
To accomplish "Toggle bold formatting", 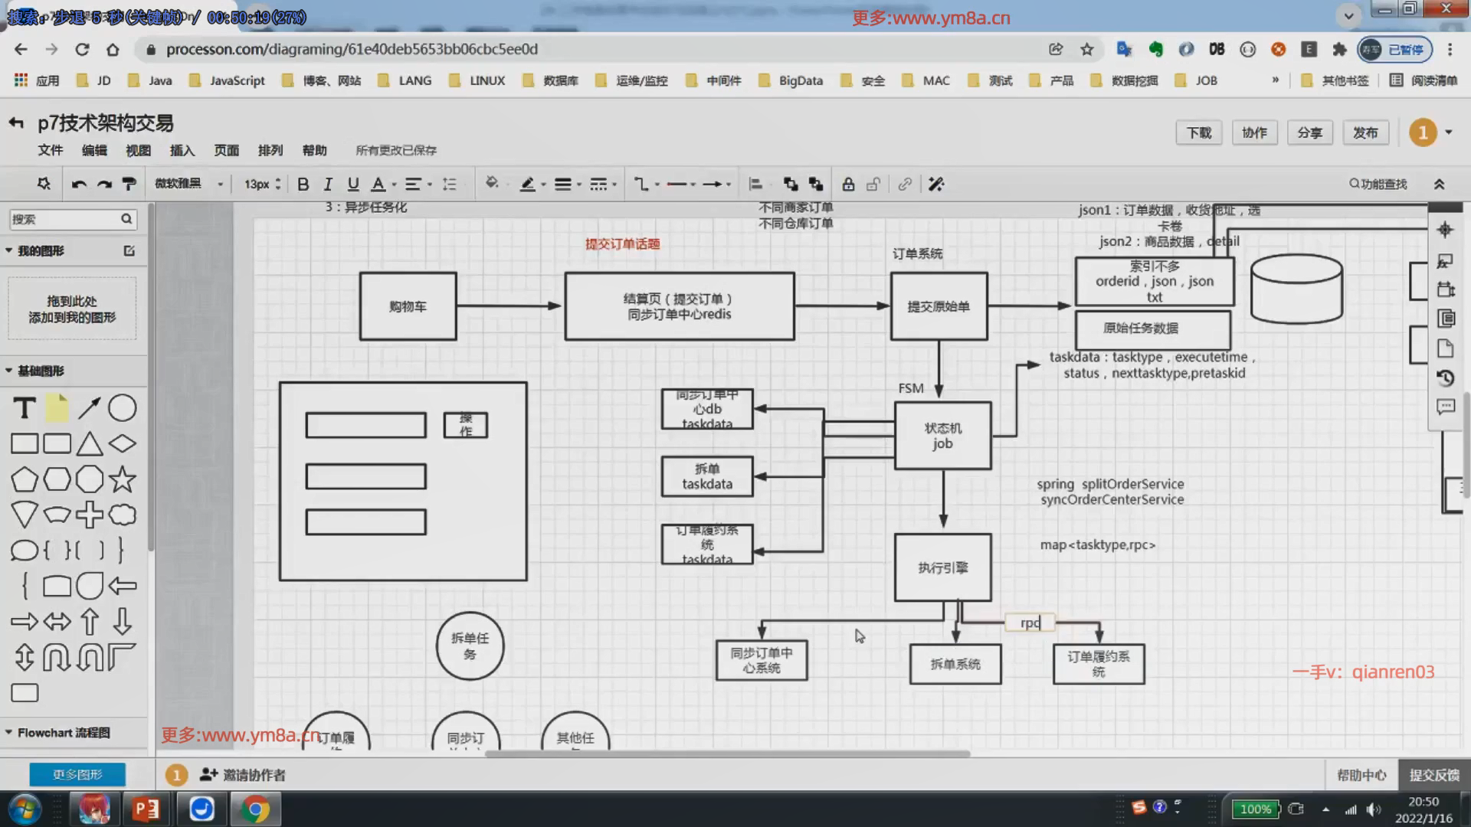I will coord(303,185).
